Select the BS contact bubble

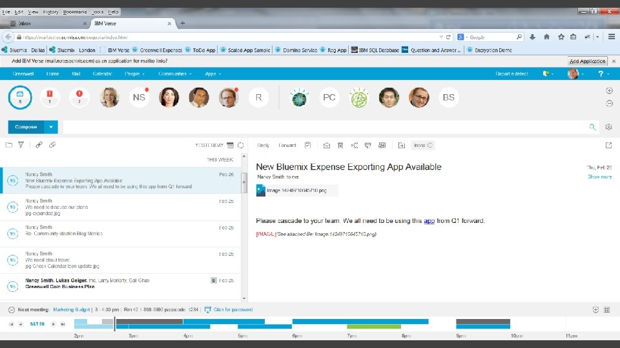coord(448,97)
